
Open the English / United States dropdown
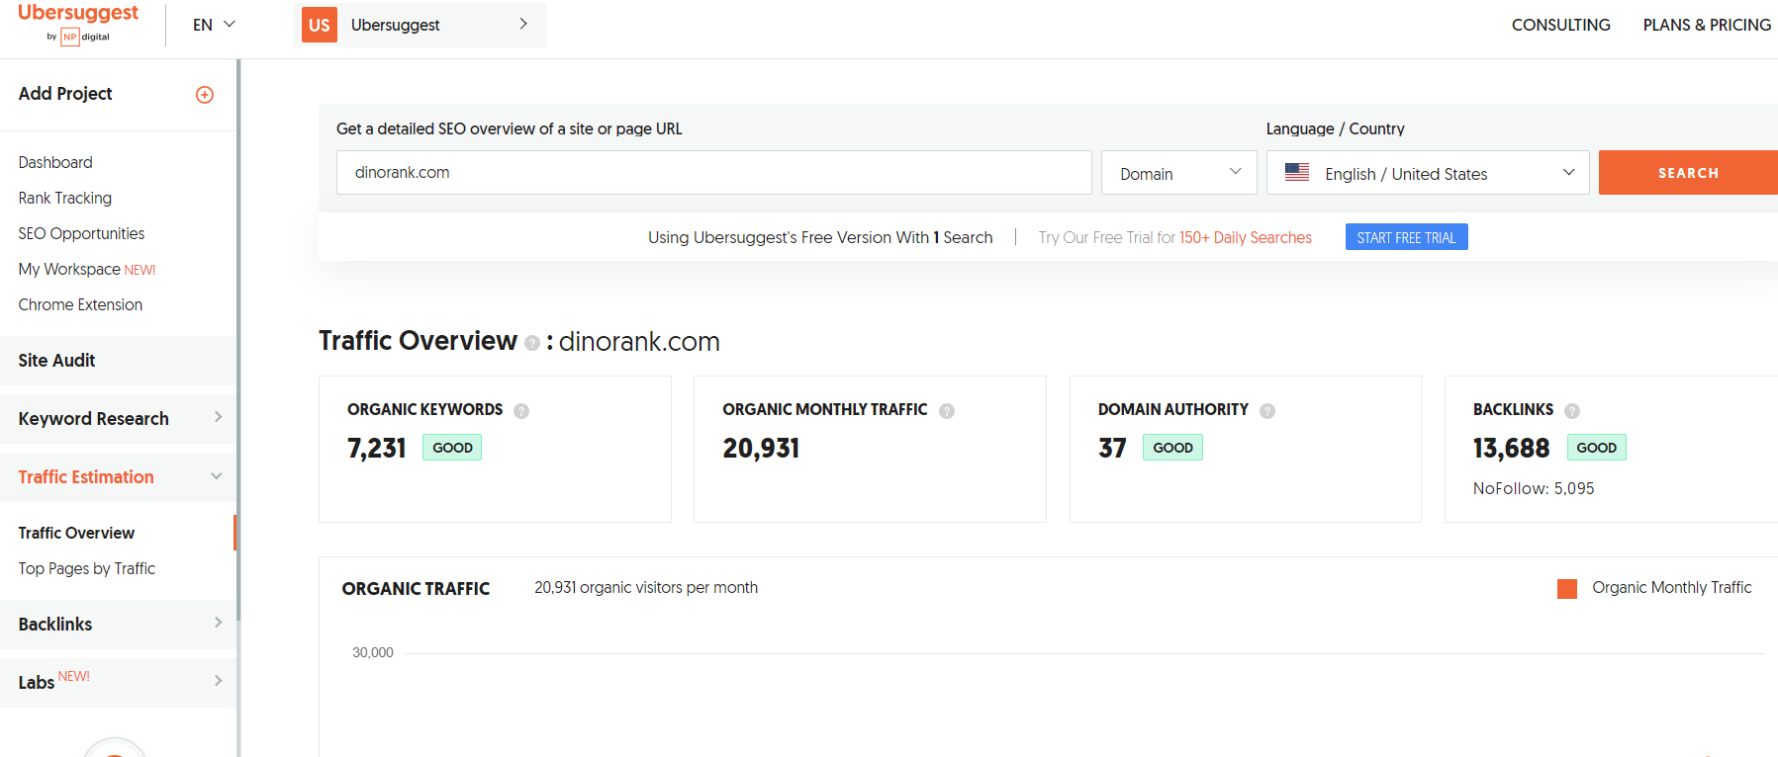click(1428, 173)
